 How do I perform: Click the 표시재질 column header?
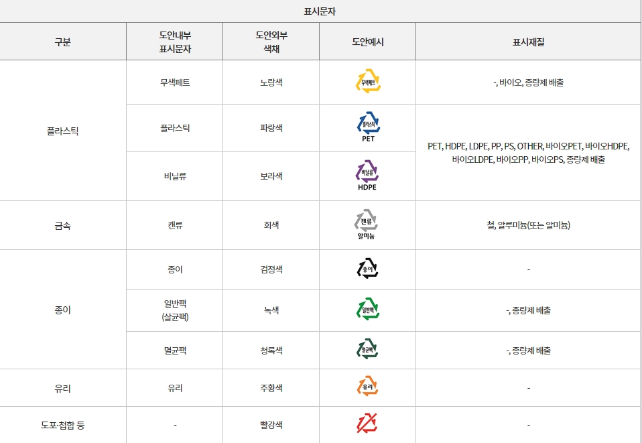point(529,42)
